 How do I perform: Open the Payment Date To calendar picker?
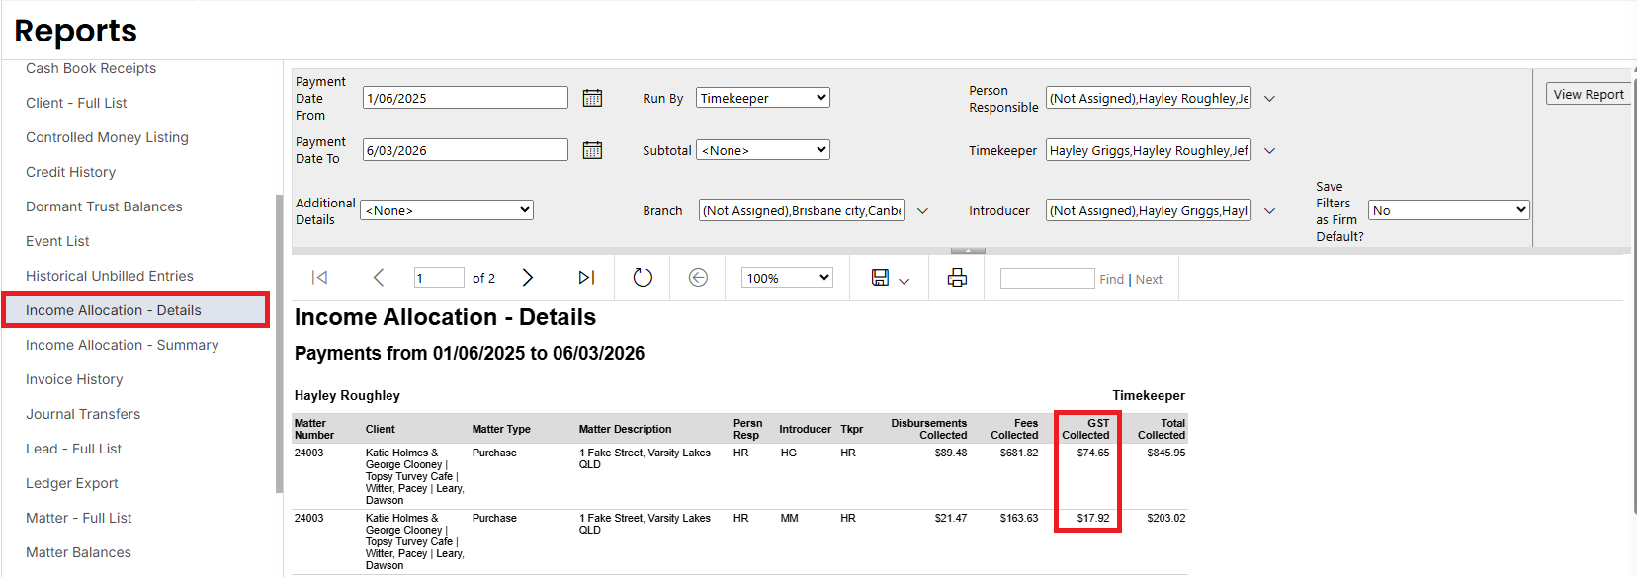click(592, 150)
